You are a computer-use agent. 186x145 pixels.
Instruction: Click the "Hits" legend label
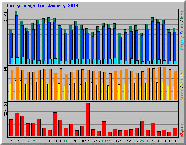[182, 15]
